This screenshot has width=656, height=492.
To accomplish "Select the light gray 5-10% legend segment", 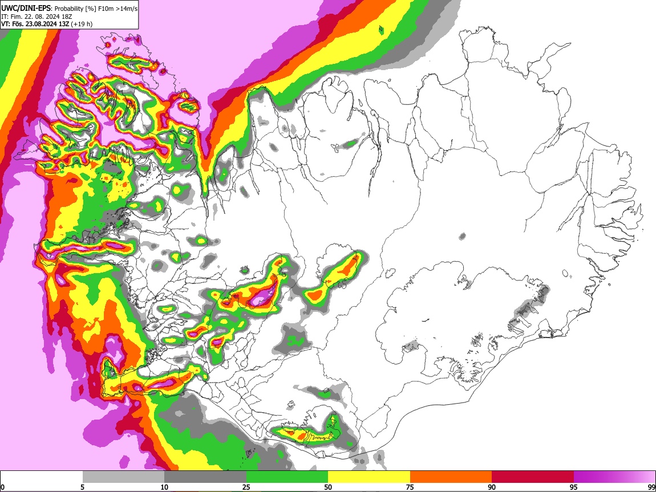I will (x=123, y=477).
